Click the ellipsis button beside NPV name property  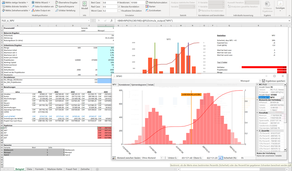tap(282, 97)
